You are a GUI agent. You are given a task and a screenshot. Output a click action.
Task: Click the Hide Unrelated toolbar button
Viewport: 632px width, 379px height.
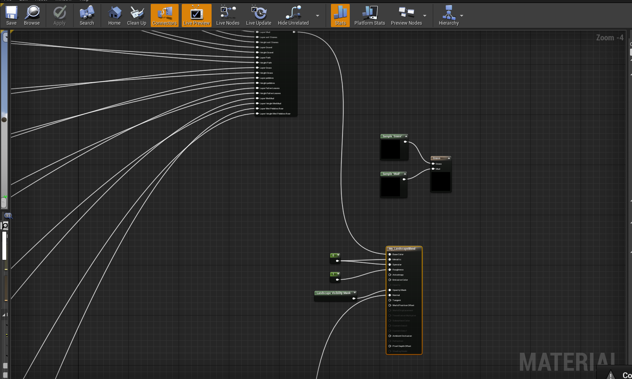point(293,16)
